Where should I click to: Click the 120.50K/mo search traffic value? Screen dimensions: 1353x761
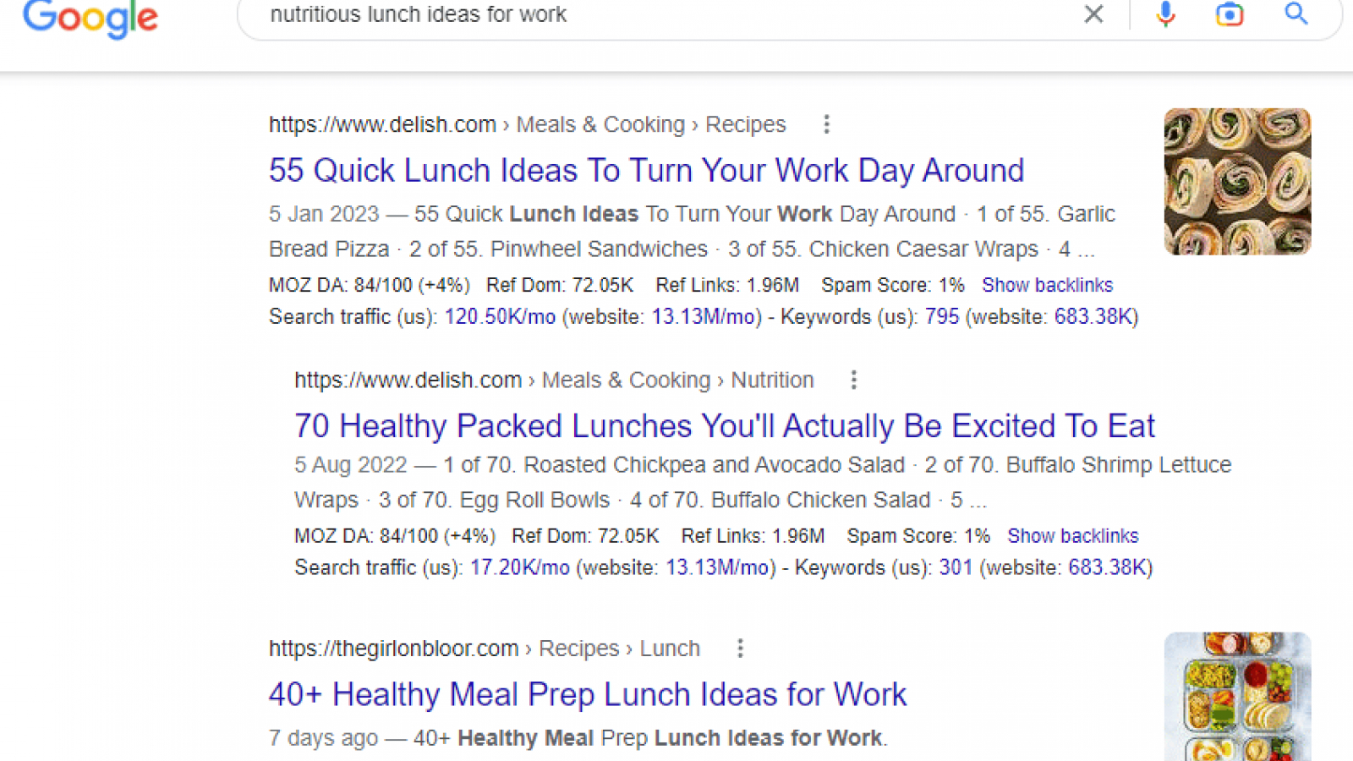[500, 317]
